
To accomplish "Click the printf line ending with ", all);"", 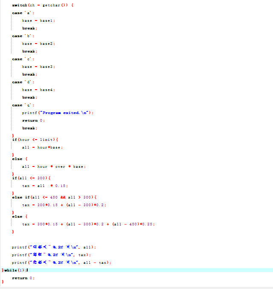I will tap(54, 247).
